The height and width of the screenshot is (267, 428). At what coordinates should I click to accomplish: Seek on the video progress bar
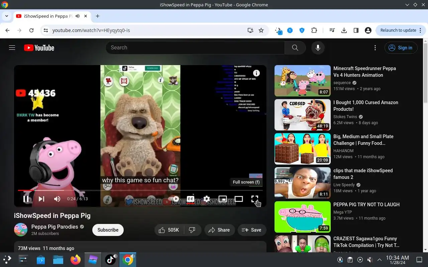tap(140, 190)
